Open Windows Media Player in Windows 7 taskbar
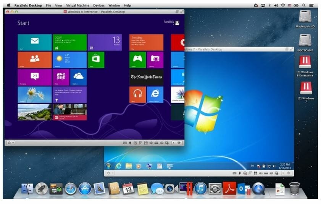 [x=139, y=166]
